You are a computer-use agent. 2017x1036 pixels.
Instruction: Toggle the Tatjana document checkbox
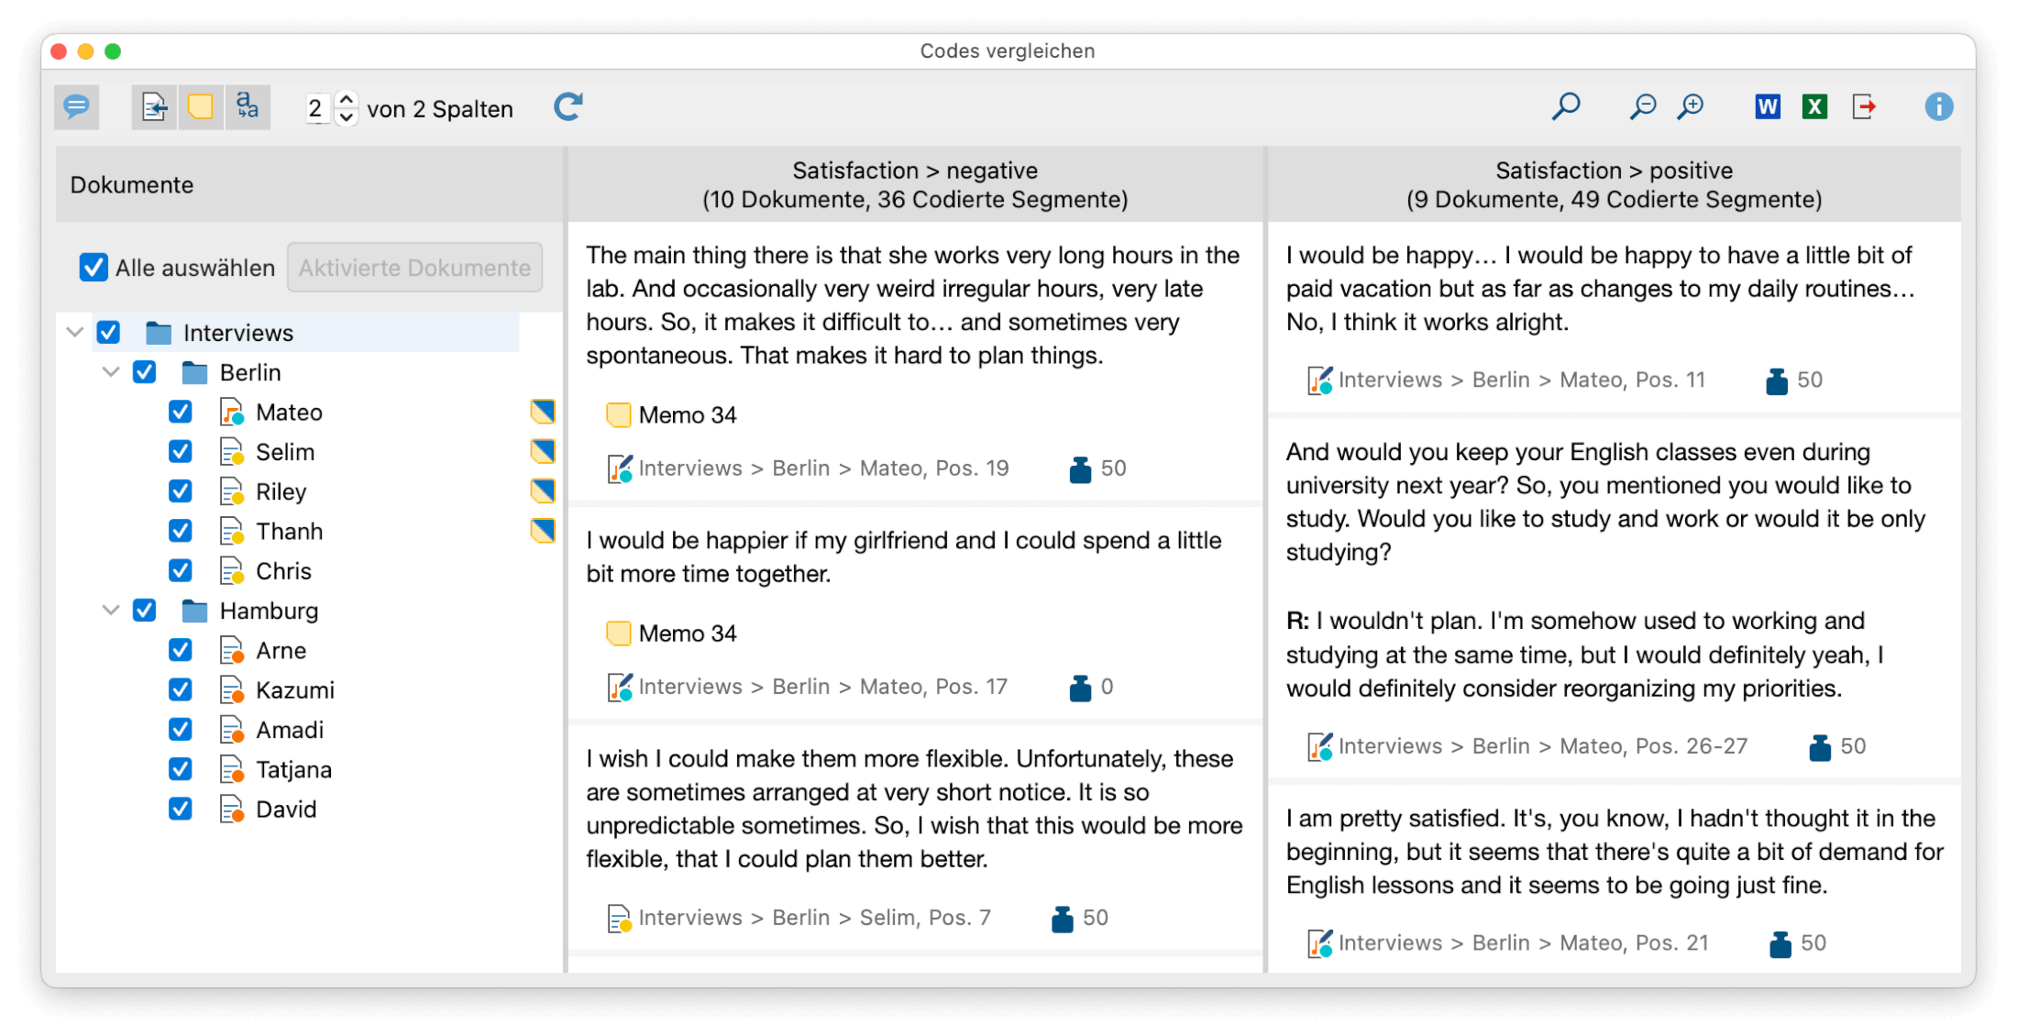pos(181,769)
